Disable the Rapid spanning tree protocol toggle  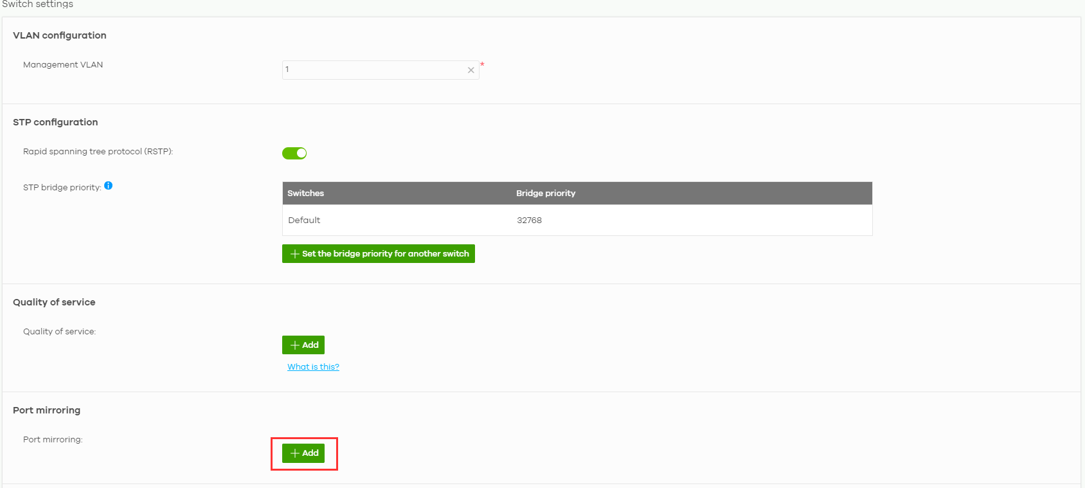pyautogui.click(x=294, y=153)
